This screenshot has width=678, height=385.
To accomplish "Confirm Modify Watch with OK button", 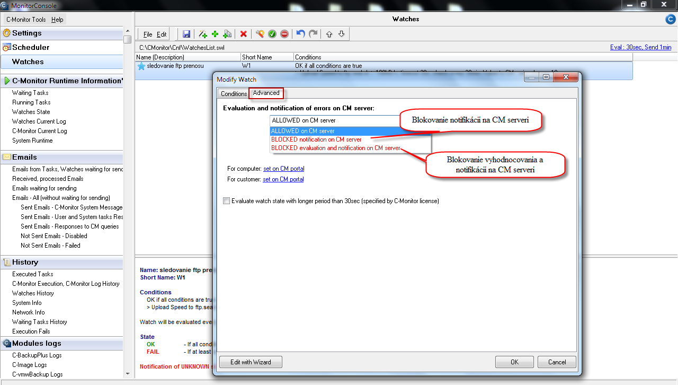I will pyautogui.click(x=514, y=362).
